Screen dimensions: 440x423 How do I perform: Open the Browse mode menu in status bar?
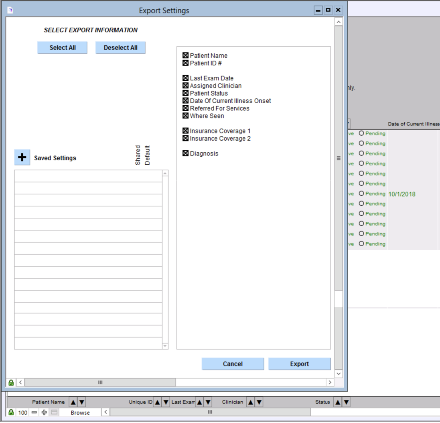click(x=80, y=413)
